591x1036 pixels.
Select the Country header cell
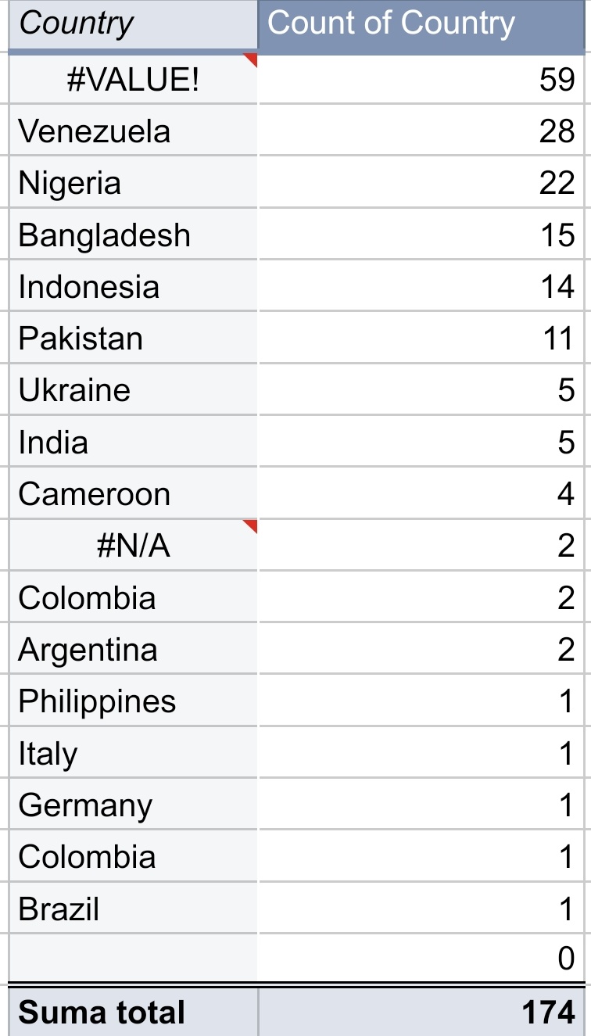(x=133, y=26)
